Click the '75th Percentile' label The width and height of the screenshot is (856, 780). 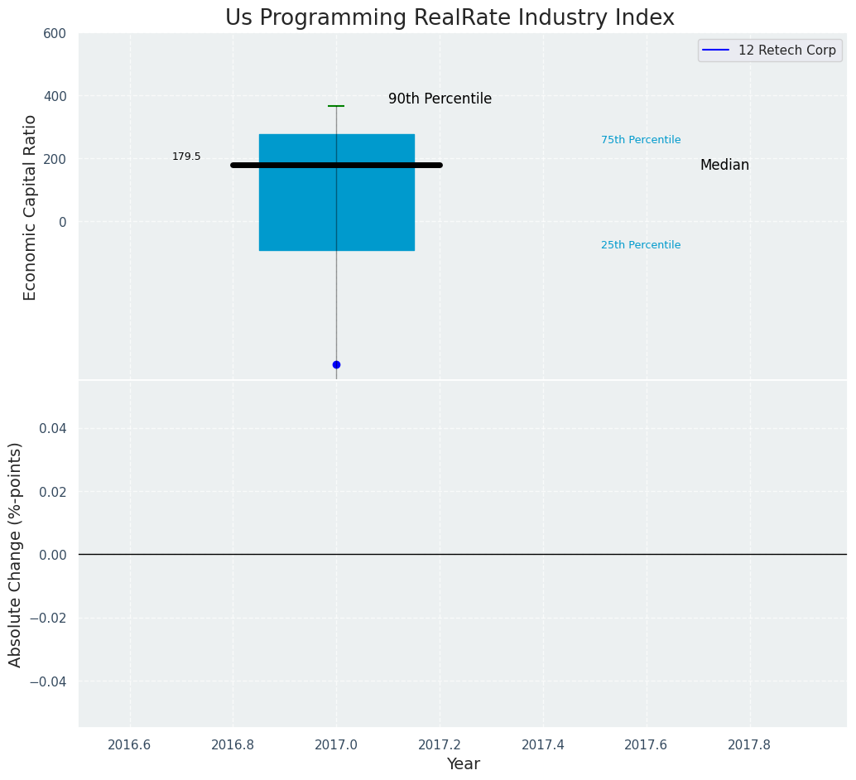coord(641,140)
